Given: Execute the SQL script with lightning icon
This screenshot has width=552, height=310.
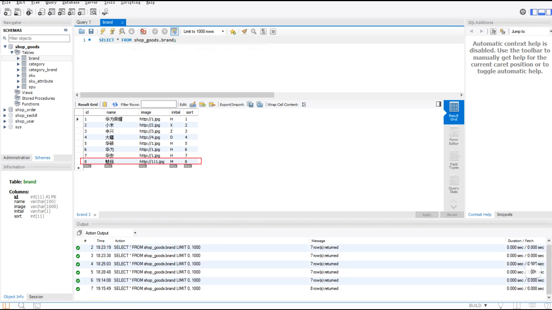Looking at the screenshot, I should pyautogui.click(x=103, y=31).
